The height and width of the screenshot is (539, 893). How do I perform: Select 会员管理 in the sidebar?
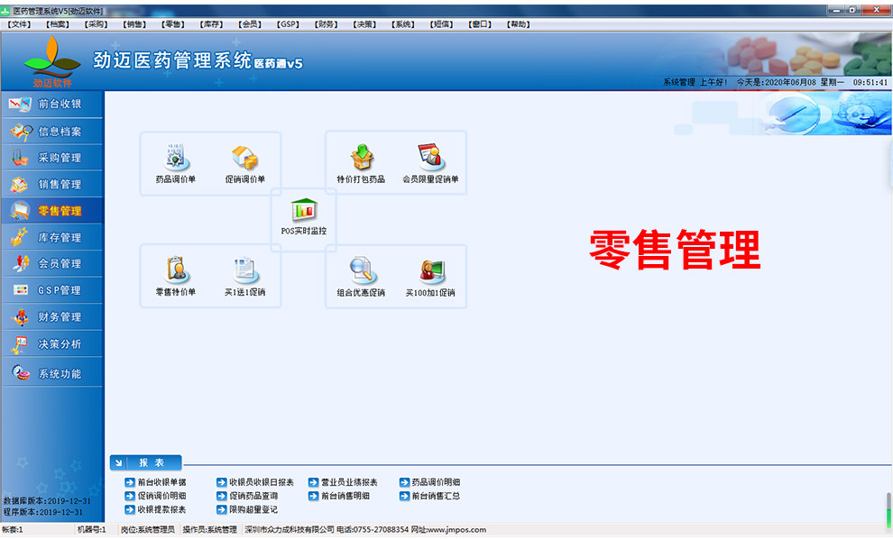[x=52, y=263]
